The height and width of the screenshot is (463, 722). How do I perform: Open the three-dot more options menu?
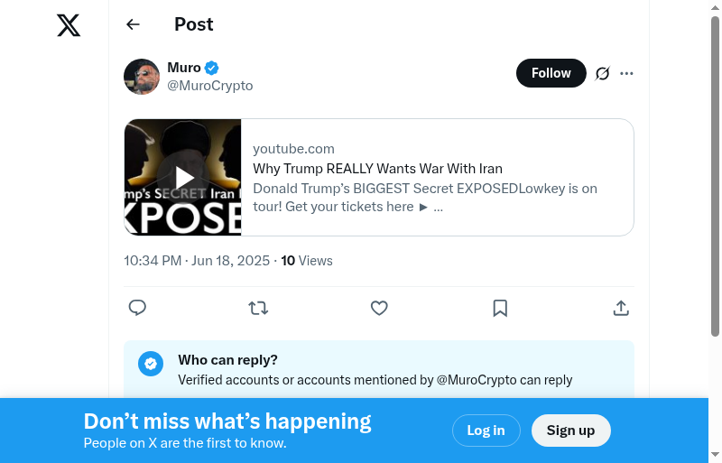(627, 73)
